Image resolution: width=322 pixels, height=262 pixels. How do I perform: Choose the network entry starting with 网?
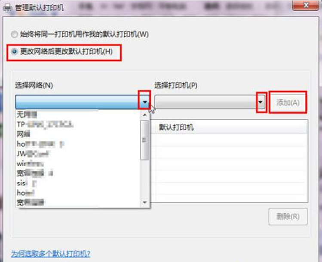pyautogui.click(x=78, y=134)
